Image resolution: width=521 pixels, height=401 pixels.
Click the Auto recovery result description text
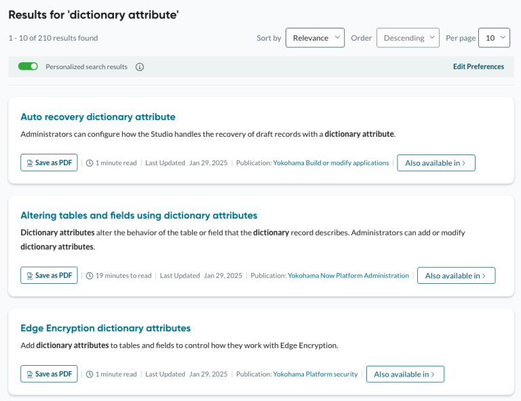tap(208, 134)
